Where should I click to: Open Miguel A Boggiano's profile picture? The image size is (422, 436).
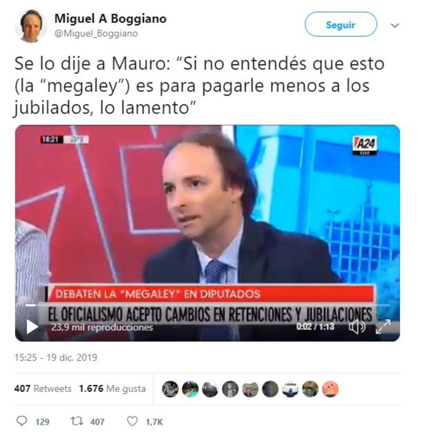click(31, 26)
